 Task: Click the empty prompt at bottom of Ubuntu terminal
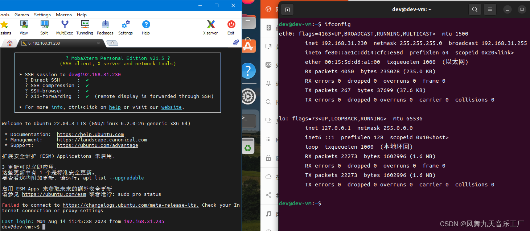click(300, 203)
